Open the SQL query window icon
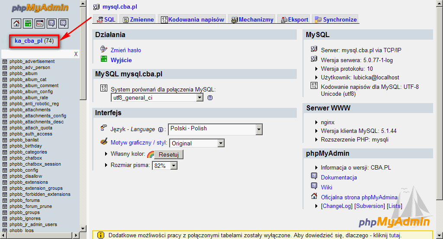The width and height of the screenshot is (443, 239). (40, 23)
